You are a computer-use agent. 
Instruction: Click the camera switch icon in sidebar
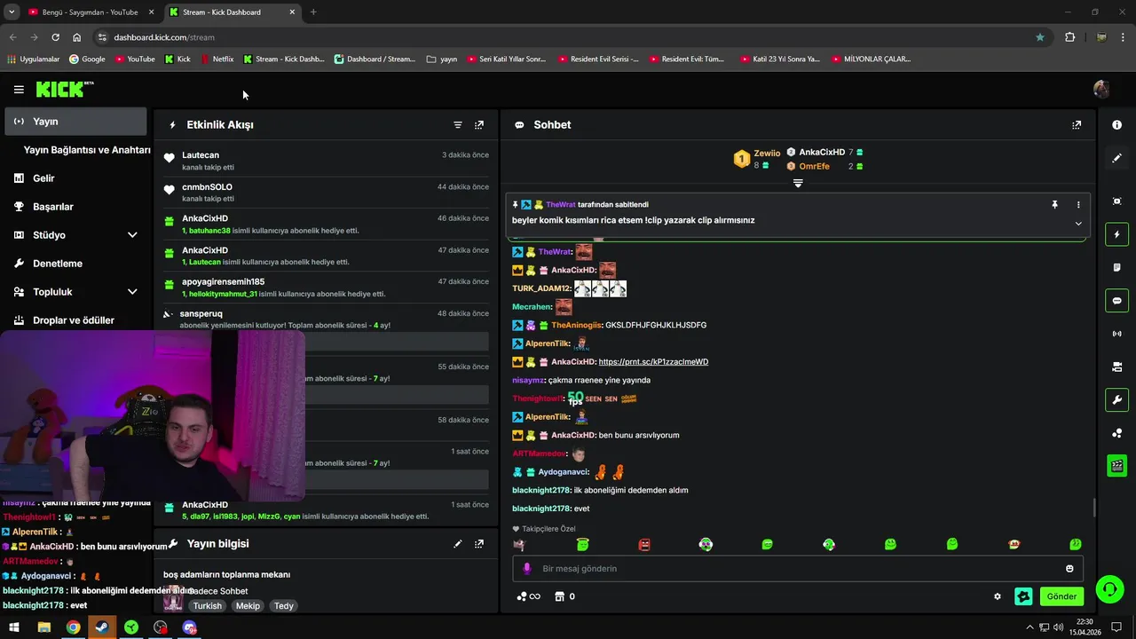1117,367
